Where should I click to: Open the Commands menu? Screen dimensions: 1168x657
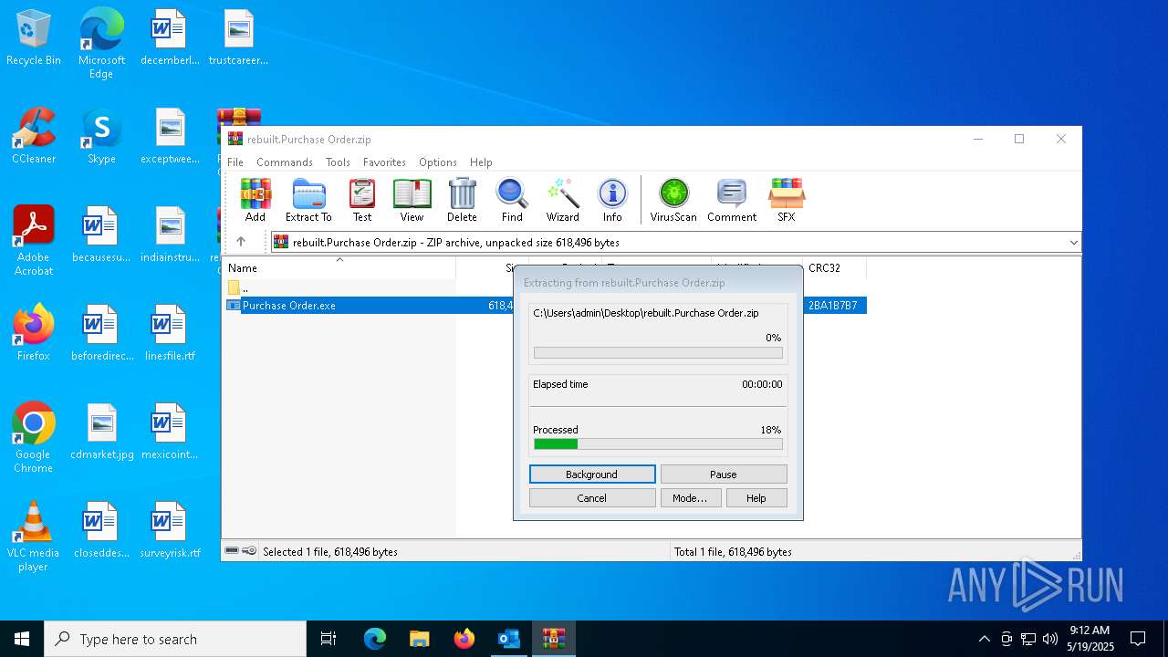pos(285,162)
